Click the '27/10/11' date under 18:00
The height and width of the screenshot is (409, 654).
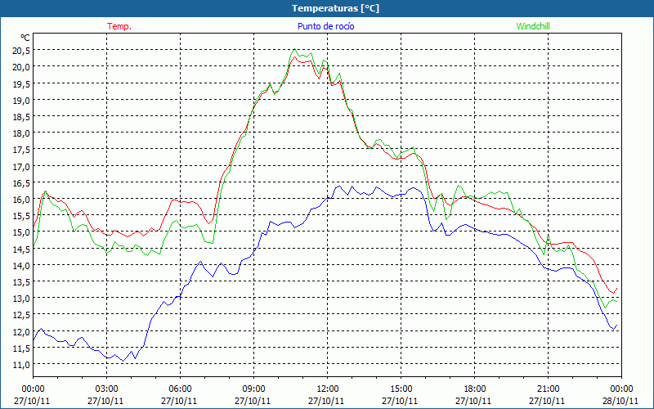coord(473,401)
